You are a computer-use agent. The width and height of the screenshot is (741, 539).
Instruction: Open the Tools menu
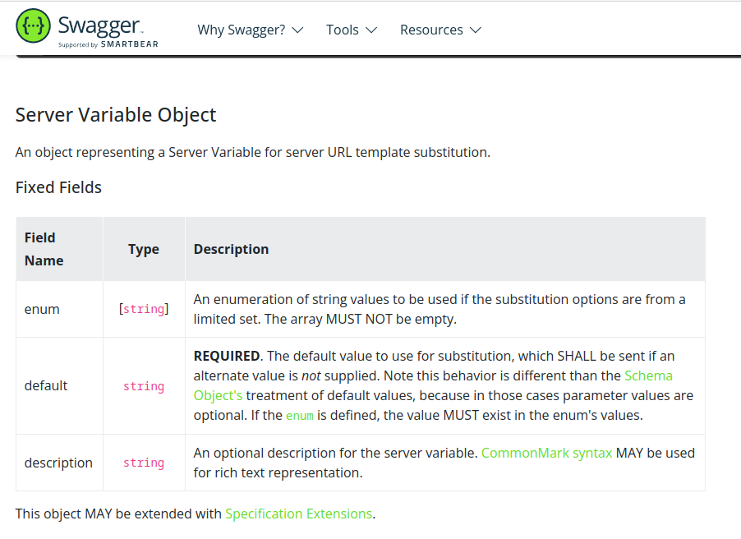(x=342, y=30)
